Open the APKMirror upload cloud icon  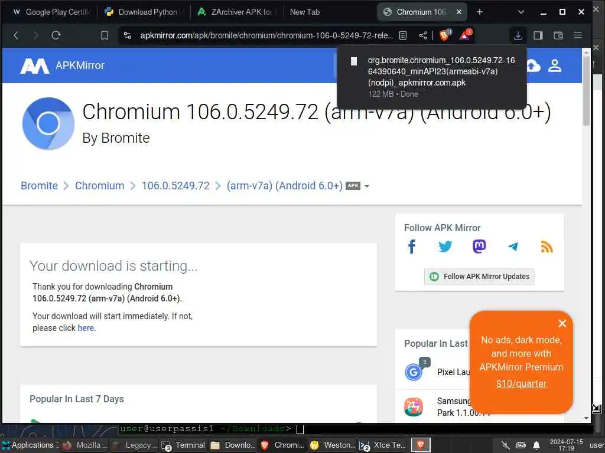(534, 65)
